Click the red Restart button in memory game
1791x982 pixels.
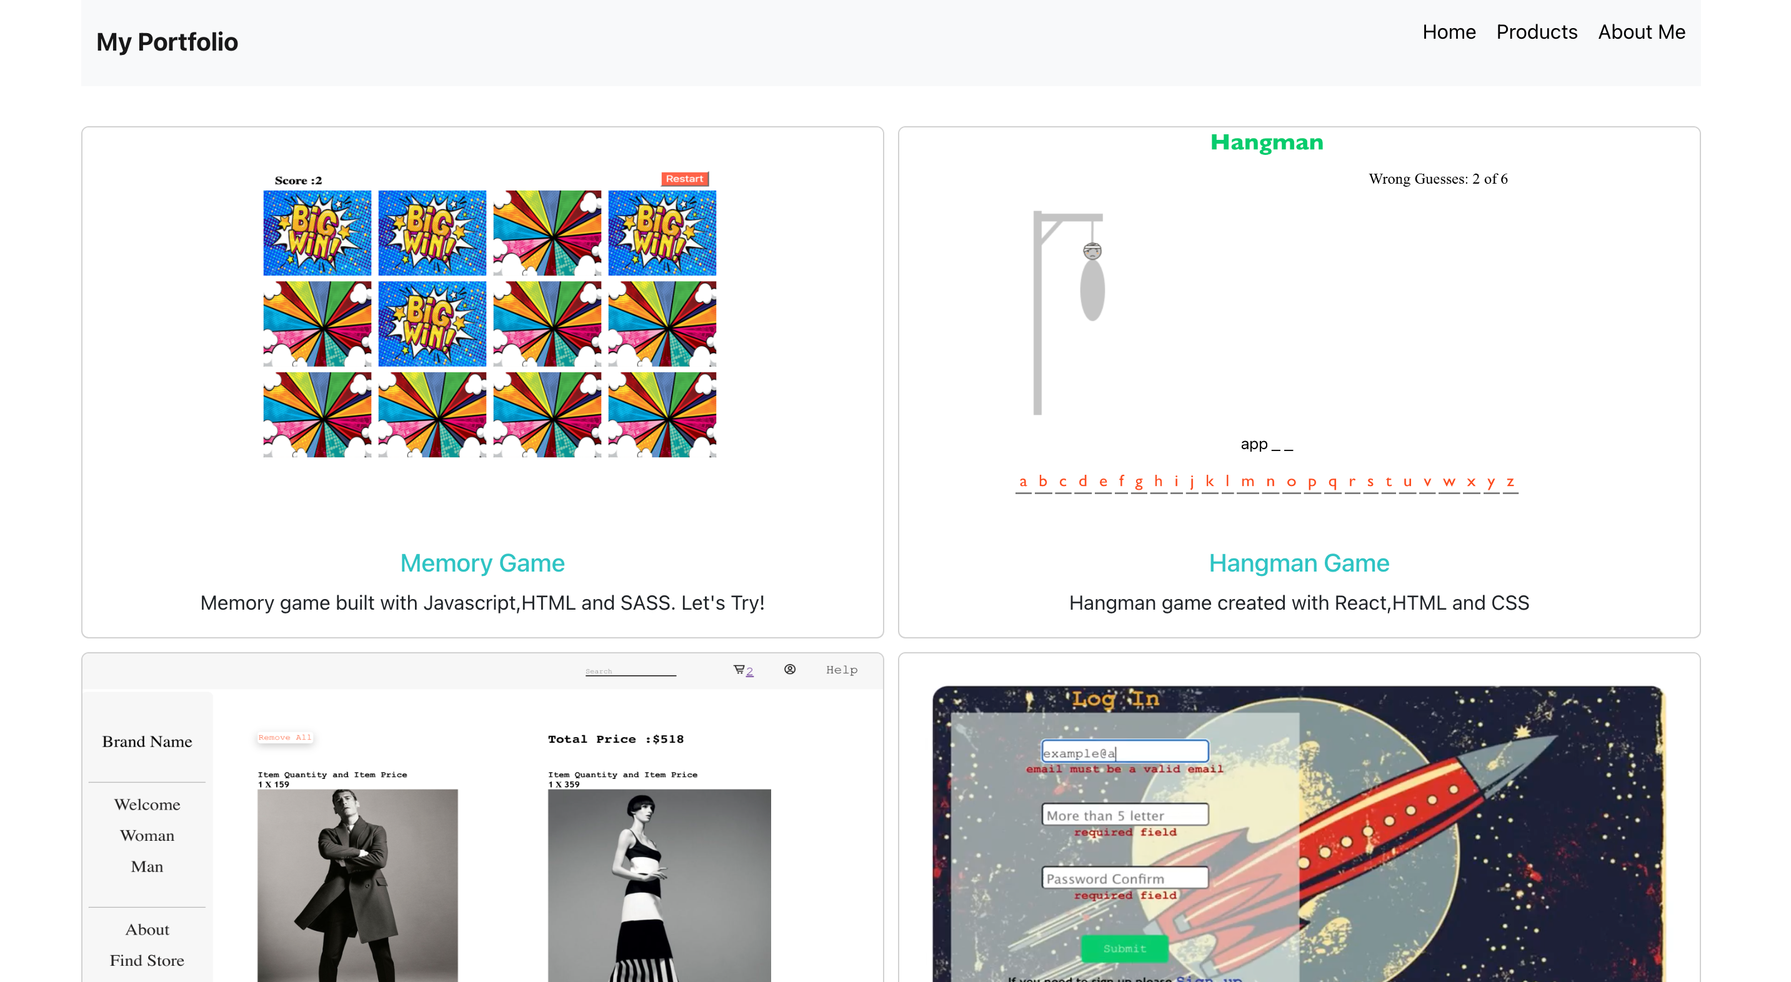tap(684, 179)
